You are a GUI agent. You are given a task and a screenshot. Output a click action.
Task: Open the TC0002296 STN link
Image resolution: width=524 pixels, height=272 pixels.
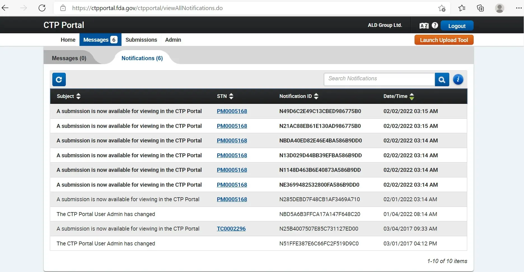pyautogui.click(x=231, y=229)
